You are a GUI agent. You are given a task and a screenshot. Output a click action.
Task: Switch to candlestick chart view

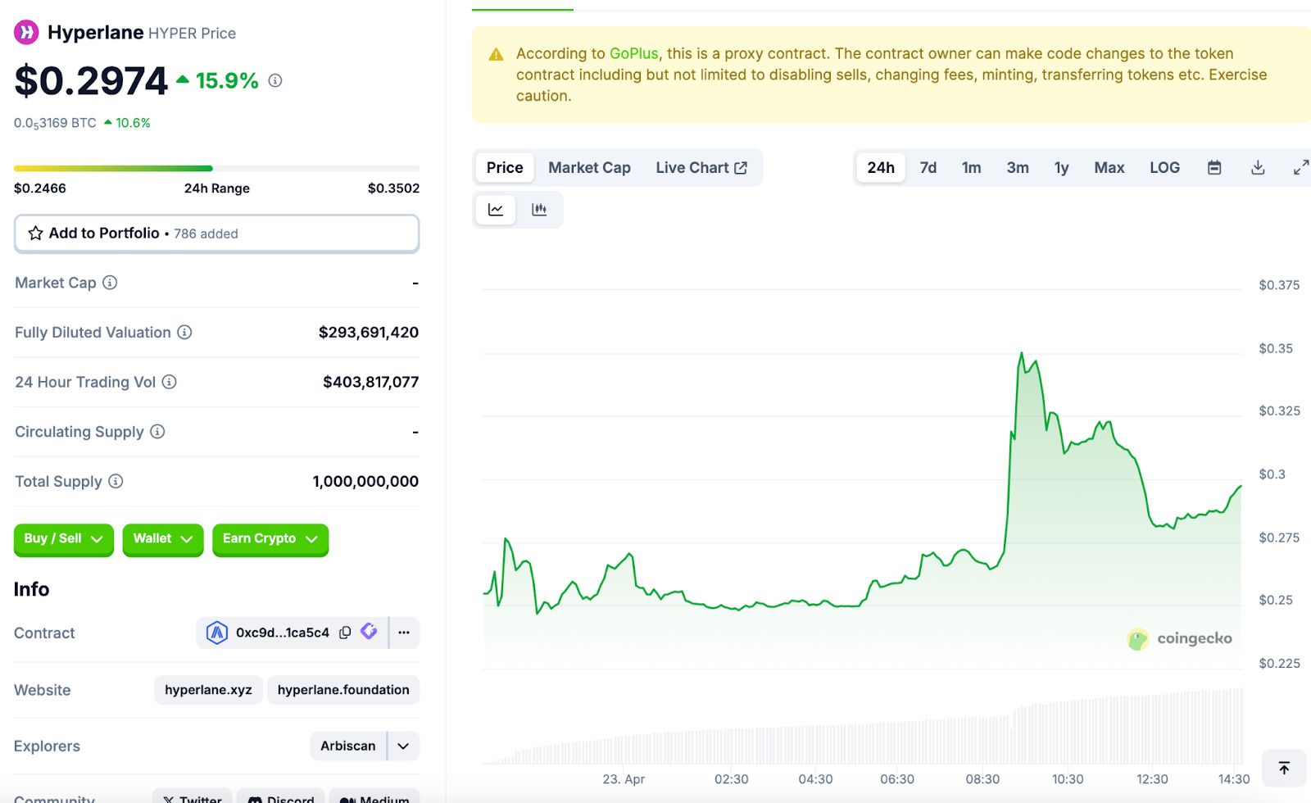coord(539,210)
